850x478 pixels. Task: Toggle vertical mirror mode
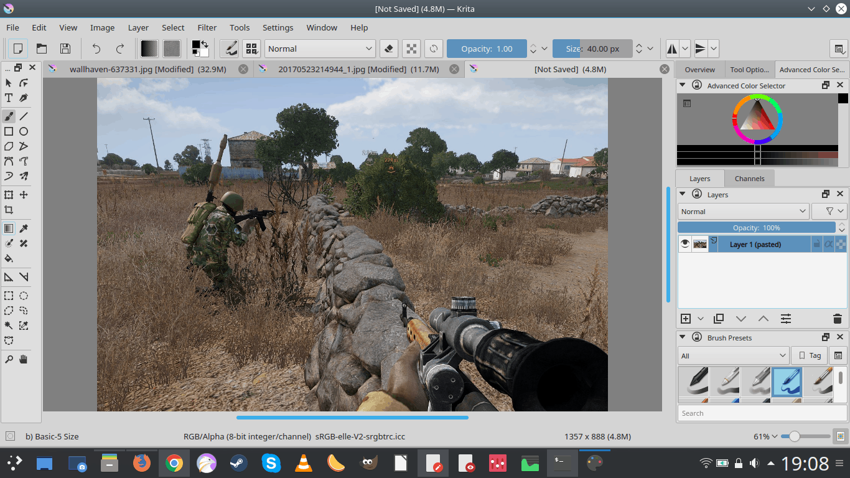pos(701,49)
